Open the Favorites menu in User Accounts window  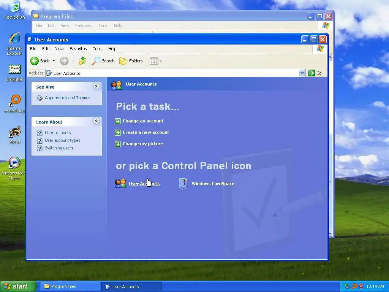click(x=78, y=49)
